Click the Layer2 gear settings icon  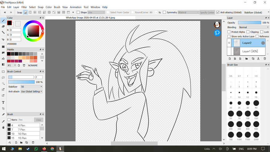(x=263, y=43)
